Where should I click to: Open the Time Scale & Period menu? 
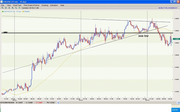(x=31, y=5)
